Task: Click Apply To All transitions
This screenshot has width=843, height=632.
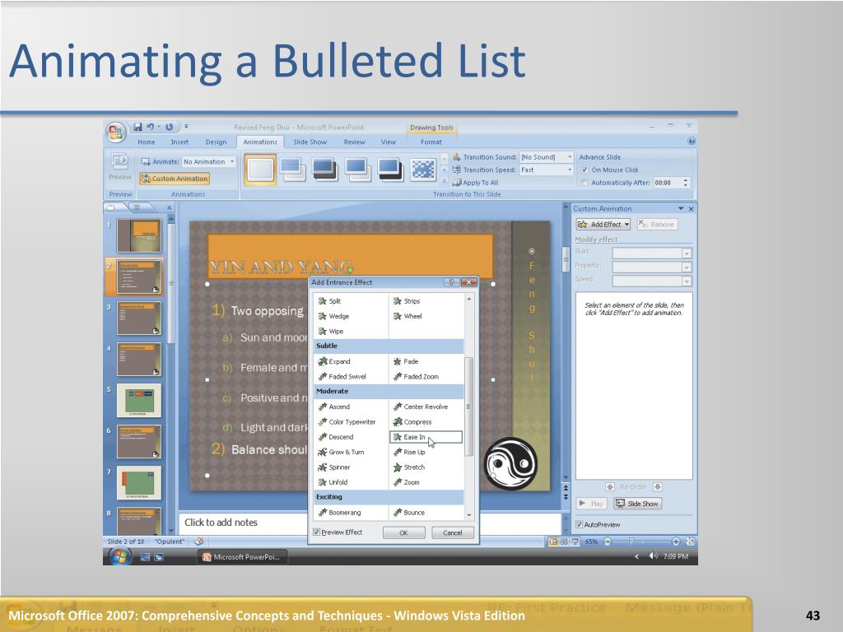Action: click(475, 183)
